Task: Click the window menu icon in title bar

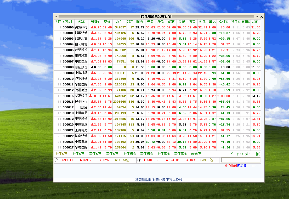Action: tap(56, 16)
